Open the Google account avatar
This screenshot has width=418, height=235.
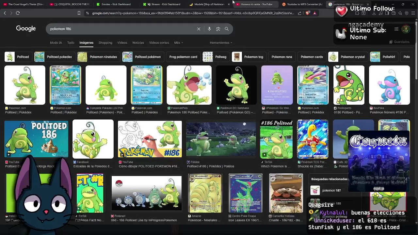coord(406,29)
